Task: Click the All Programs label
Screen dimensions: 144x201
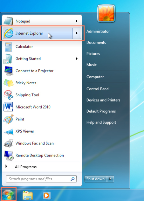Action: point(26,167)
